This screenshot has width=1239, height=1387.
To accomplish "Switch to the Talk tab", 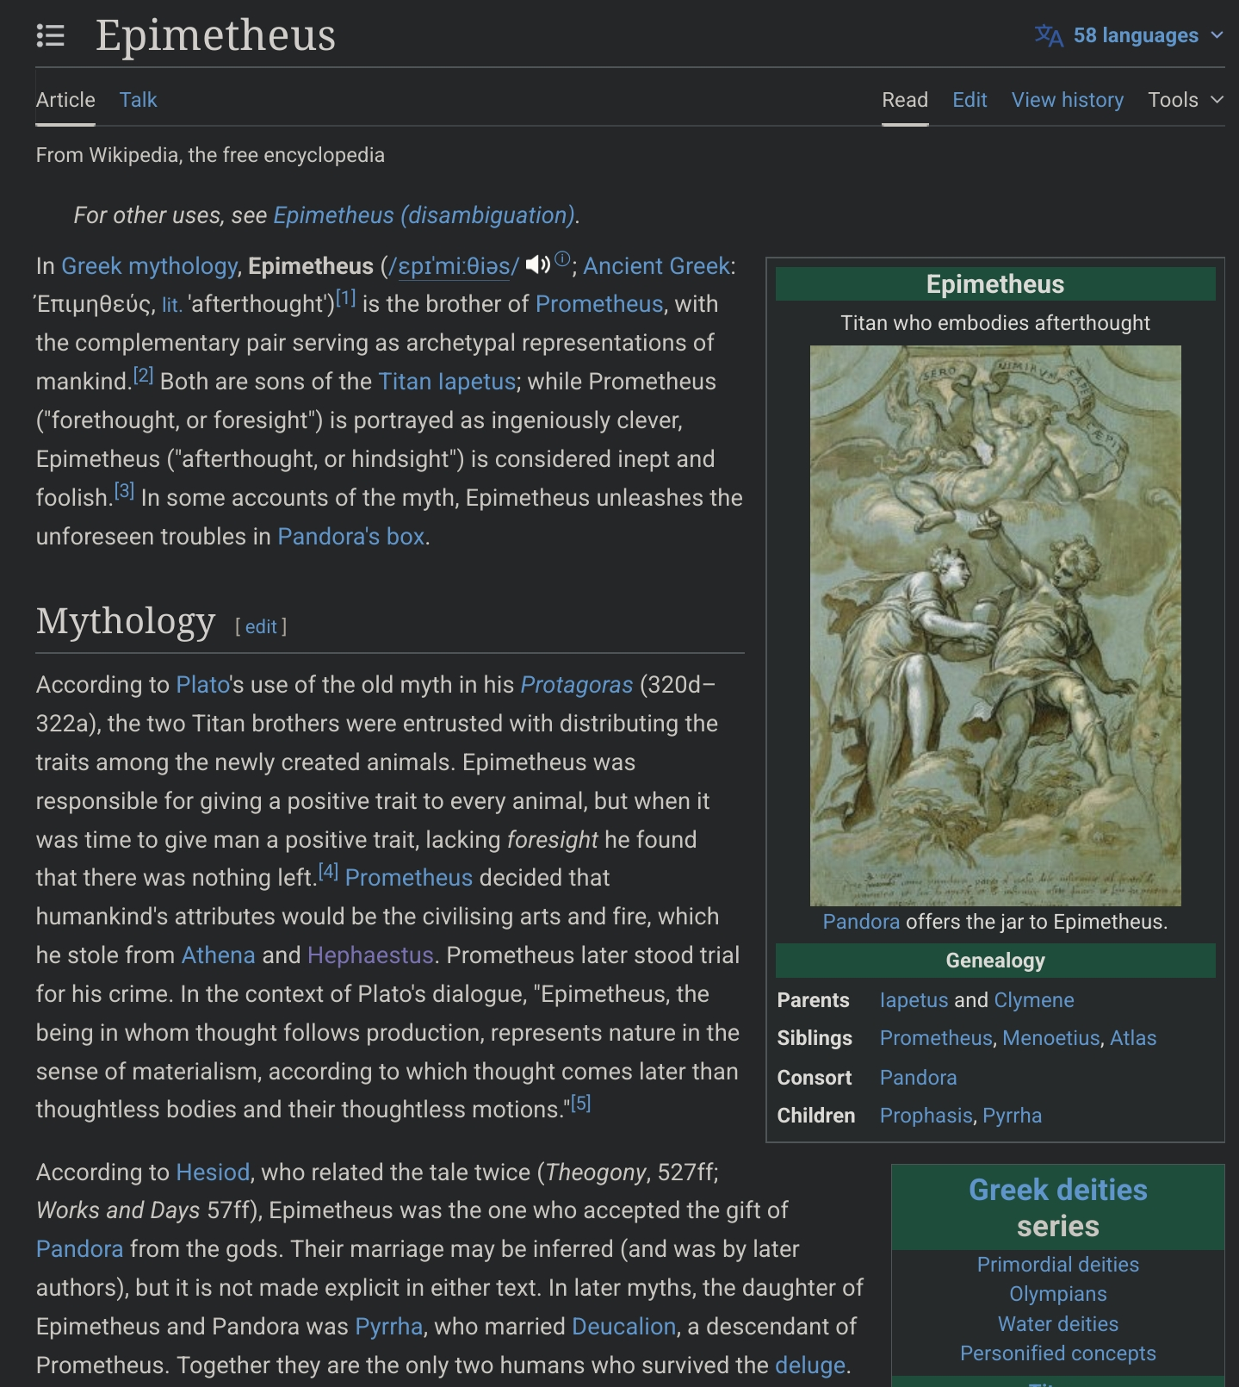I will coord(138,100).
